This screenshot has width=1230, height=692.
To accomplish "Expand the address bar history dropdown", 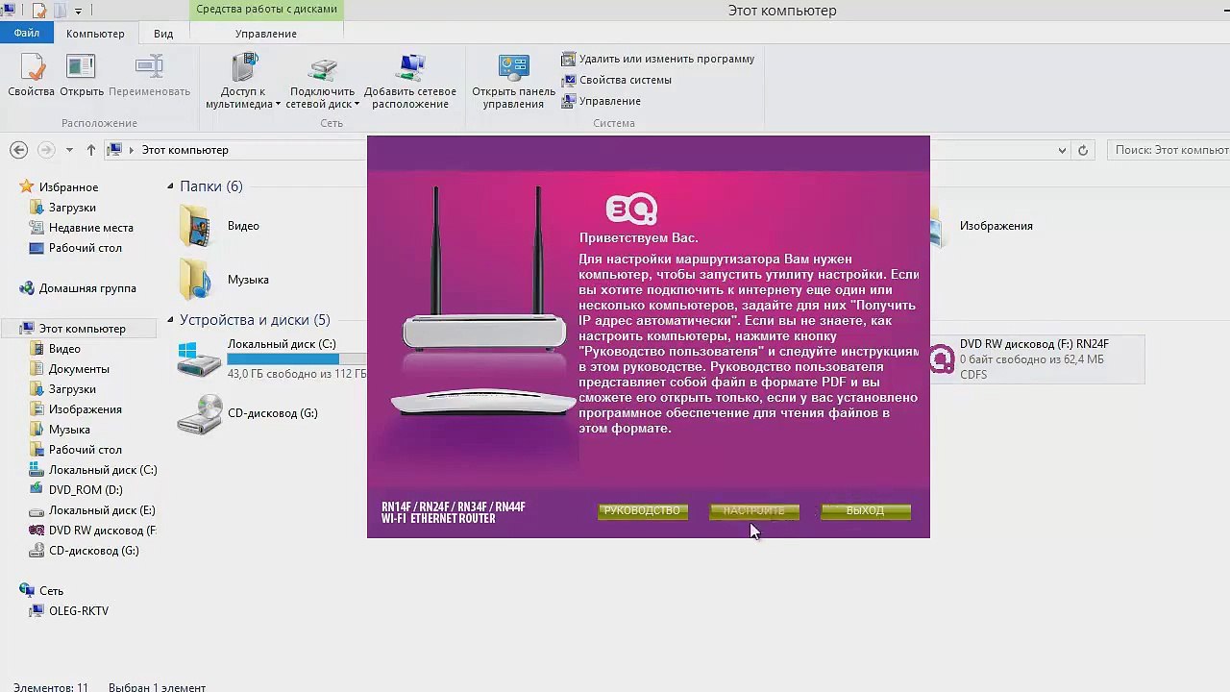I will tap(1062, 150).
